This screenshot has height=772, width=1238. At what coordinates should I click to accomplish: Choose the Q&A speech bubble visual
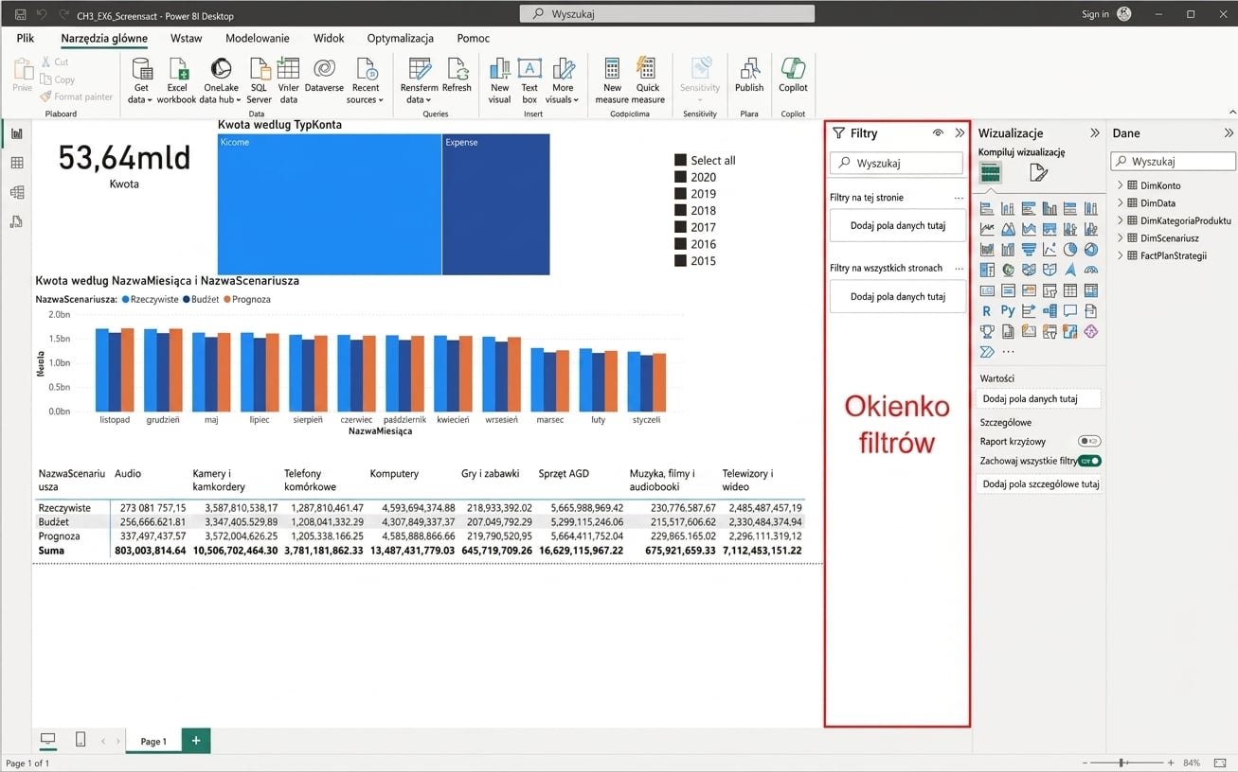point(1070,310)
